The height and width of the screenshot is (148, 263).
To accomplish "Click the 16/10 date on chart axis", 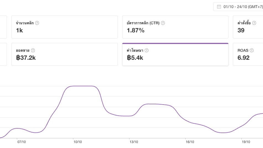I will (190, 142).
